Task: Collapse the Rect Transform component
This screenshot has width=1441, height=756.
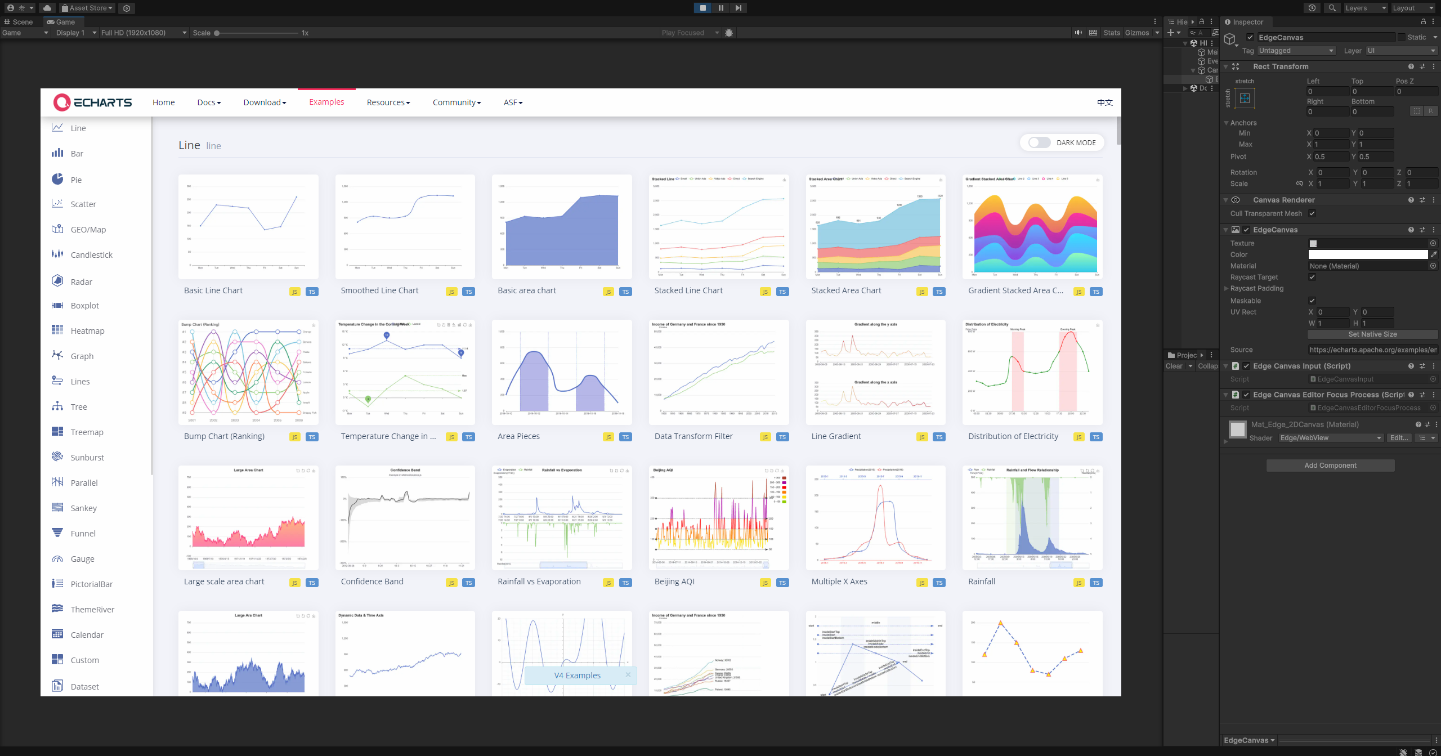Action: 1226,66
